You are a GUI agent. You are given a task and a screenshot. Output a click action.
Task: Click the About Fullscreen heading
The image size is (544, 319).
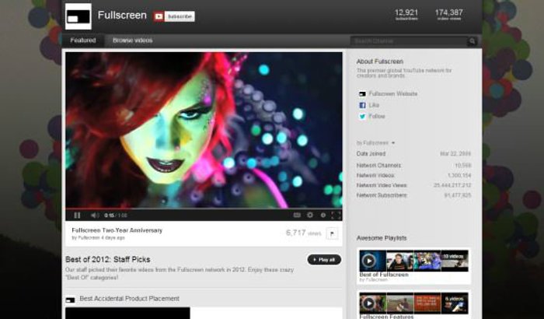(380, 61)
